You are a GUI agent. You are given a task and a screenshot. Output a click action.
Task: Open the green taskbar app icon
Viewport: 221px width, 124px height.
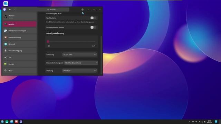click(7, 122)
